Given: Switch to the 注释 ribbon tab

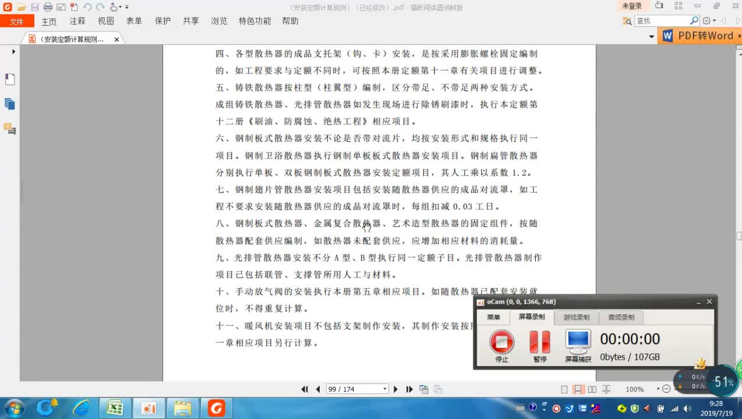Looking at the screenshot, I should point(77,21).
